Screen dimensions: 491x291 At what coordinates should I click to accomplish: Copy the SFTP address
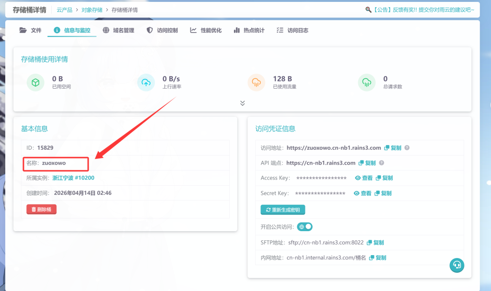(x=375, y=243)
